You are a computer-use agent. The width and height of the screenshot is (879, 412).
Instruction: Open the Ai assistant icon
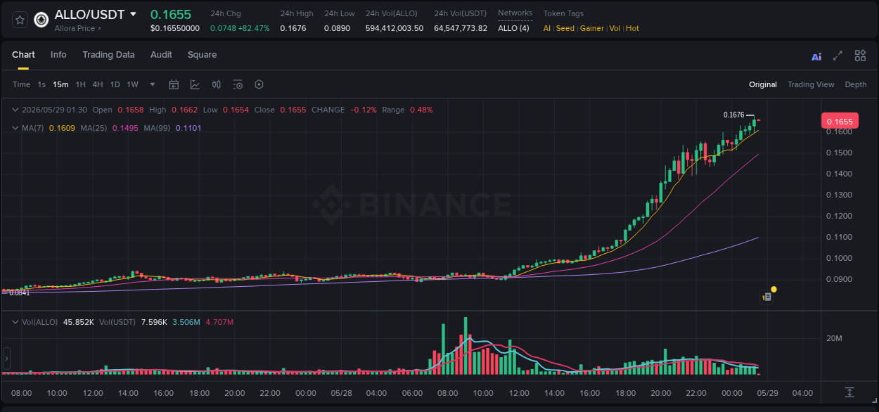pos(816,56)
